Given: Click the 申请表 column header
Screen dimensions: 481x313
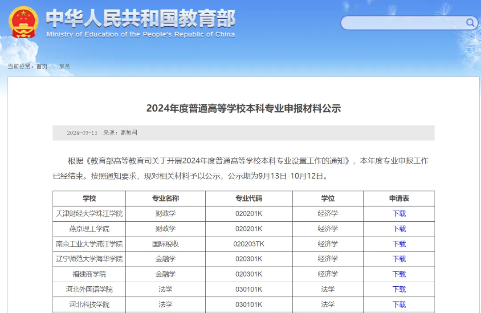Looking at the screenshot, I should coord(399,199).
